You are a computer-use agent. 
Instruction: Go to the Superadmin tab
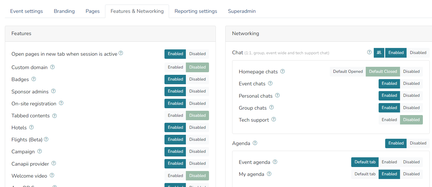242,11
